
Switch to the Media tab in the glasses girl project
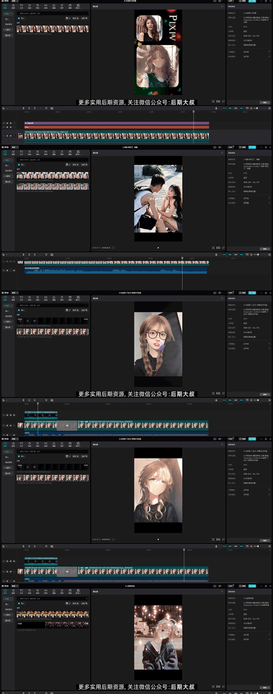[5, 299]
